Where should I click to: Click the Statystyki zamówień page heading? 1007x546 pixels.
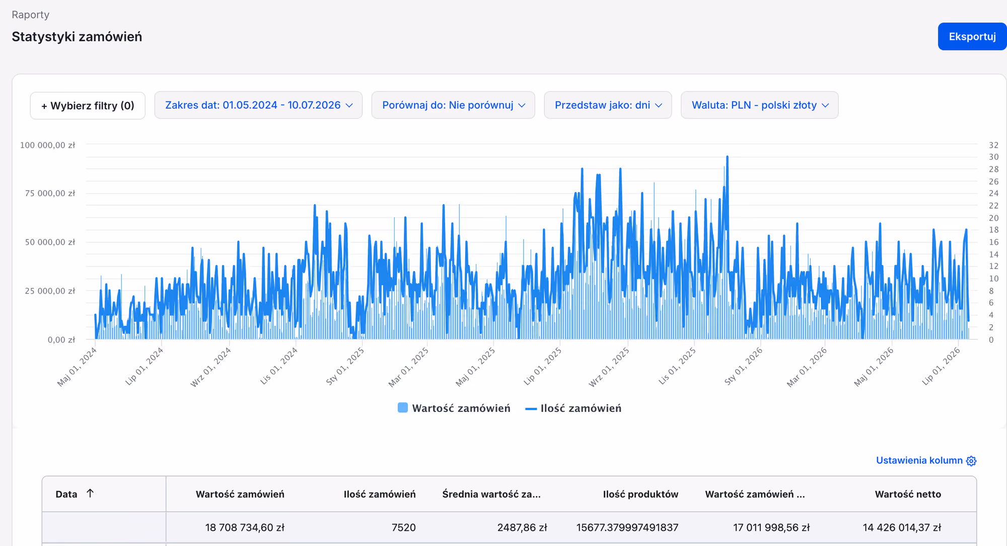click(x=77, y=37)
